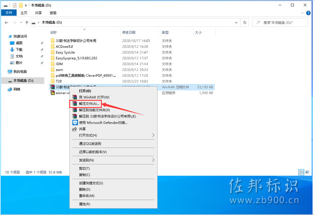Screen dimensions: 314x215
Task: Select 剪切(T) in context menu
Action: [113, 169]
